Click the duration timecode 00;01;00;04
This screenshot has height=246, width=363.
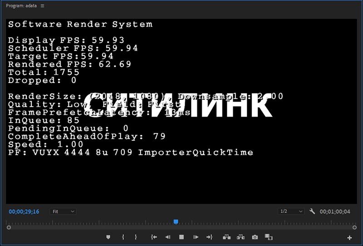point(335,212)
